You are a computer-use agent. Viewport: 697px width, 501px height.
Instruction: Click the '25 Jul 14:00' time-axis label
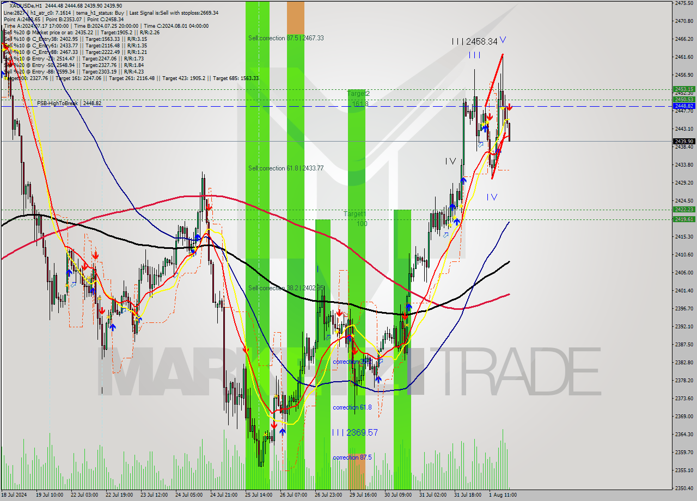259,495
